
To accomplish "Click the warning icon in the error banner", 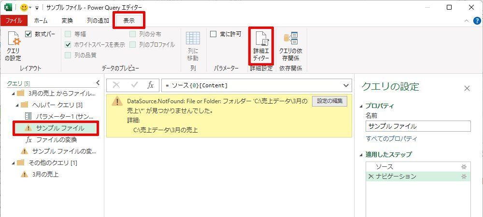I will click(117, 102).
